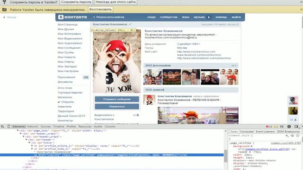Click Никогда для этого сайта button
This screenshot has height=170, width=303.
tap(116, 2)
